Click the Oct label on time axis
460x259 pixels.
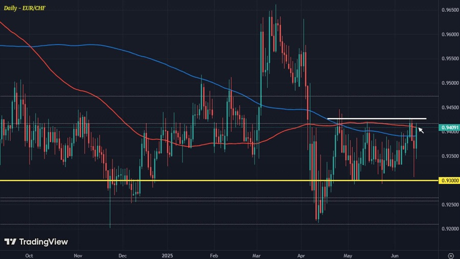click(29, 255)
